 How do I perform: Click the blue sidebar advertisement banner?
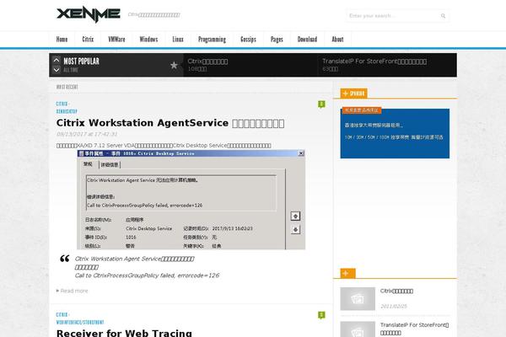click(x=395, y=133)
